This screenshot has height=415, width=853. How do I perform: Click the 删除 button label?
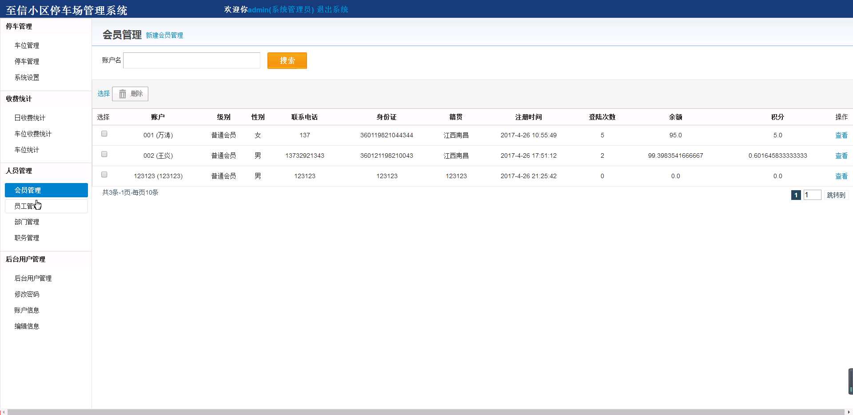click(136, 94)
